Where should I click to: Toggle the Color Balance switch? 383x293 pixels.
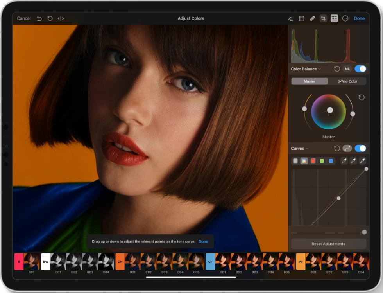360,69
